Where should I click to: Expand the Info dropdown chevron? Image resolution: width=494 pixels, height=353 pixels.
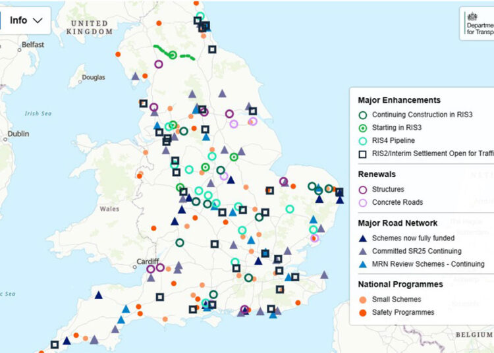38,20
